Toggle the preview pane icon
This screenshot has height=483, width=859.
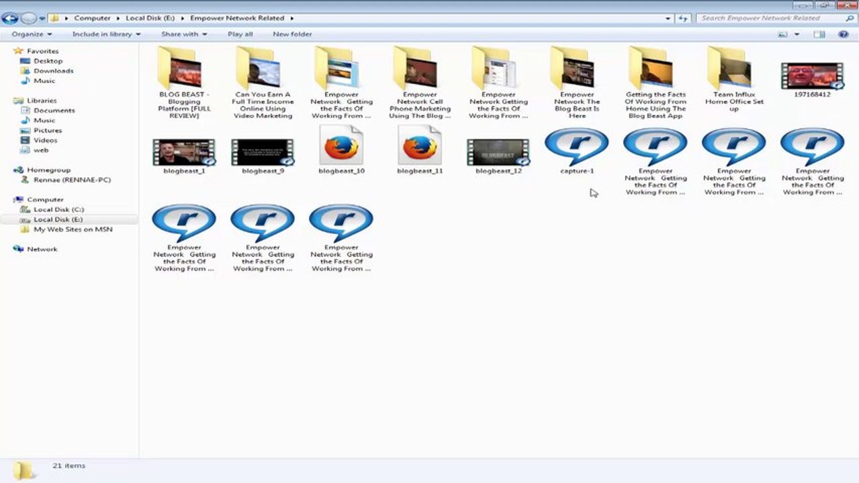click(x=819, y=34)
